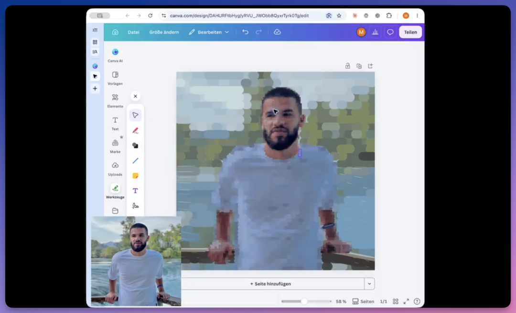Open the Canva AI panel
The width and height of the screenshot is (516, 313).
pyautogui.click(x=115, y=55)
